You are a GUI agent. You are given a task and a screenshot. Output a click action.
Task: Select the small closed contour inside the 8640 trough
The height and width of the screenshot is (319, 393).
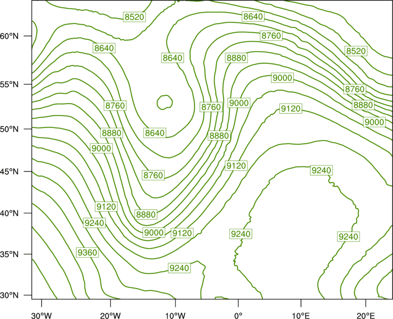pyautogui.click(x=165, y=102)
